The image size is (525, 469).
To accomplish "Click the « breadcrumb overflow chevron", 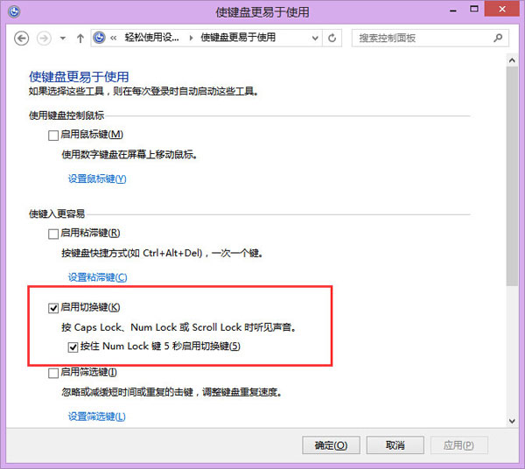I will 114,38.
